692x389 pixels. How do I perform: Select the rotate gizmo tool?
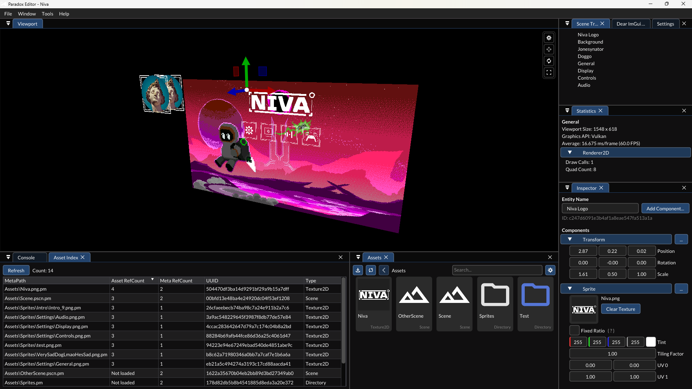point(549,61)
